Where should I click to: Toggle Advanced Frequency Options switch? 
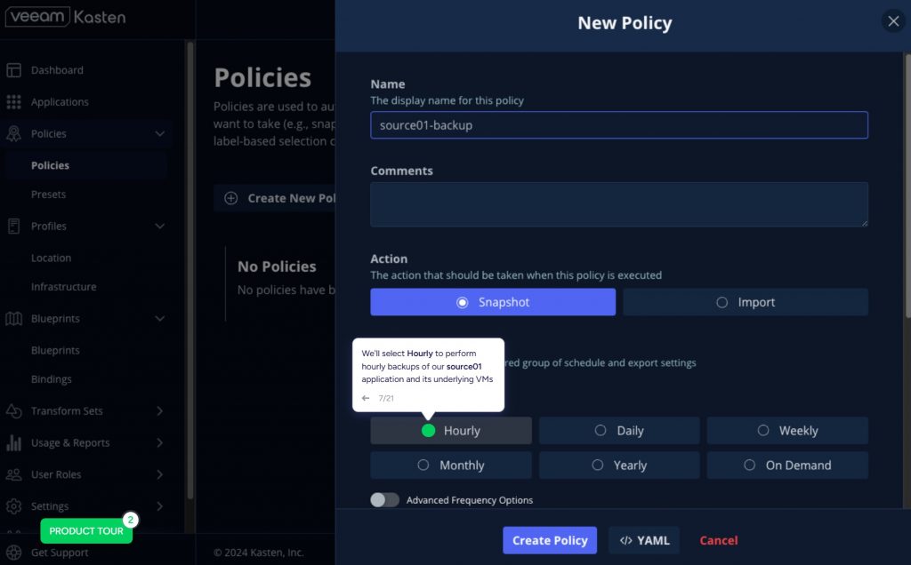384,500
